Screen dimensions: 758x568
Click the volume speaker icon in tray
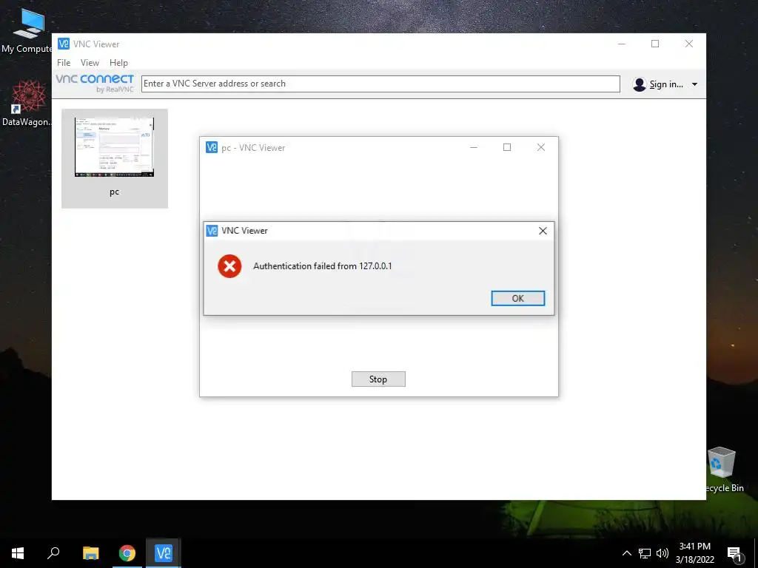coord(663,553)
